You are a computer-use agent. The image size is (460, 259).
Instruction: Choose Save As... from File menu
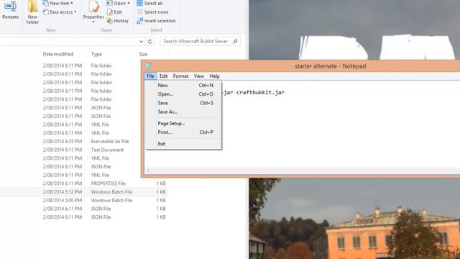[x=183, y=112]
